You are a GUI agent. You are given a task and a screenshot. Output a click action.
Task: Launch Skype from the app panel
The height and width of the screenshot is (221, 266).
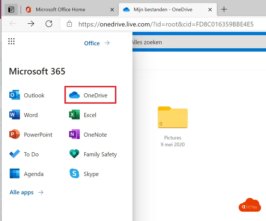[84, 174]
